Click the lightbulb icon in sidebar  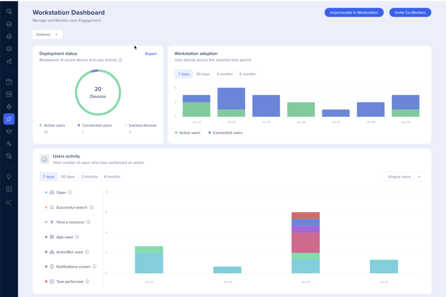click(9, 177)
